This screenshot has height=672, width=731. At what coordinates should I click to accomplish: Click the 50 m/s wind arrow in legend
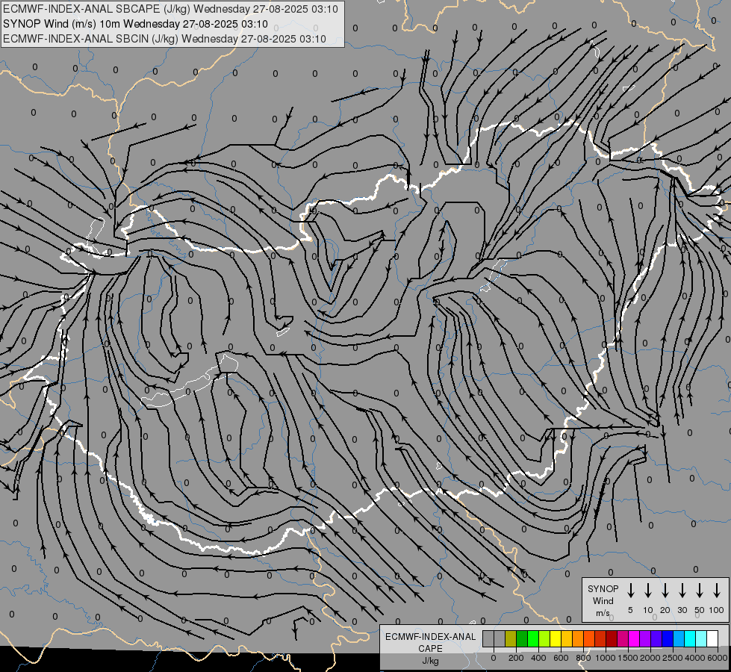tap(700, 591)
